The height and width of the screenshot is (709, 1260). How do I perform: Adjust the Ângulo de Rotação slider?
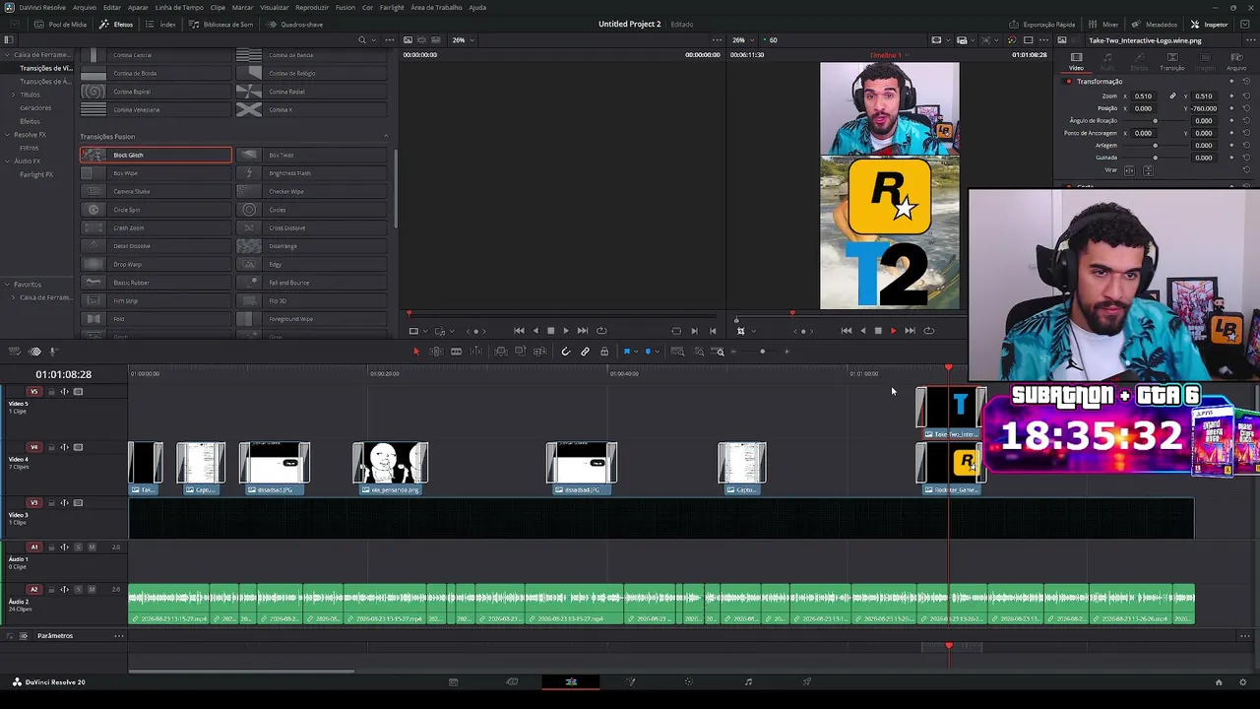(1156, 121)
